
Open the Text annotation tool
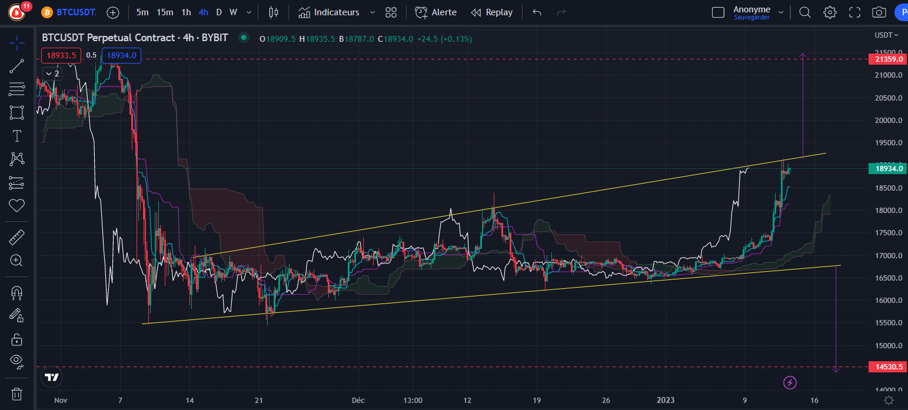16,136
